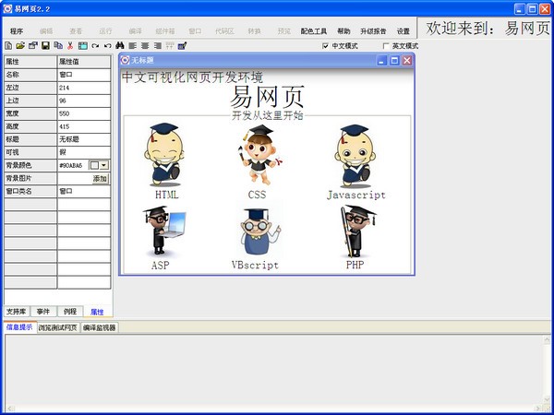Open the background color dropdown arrow

[104, 165]
